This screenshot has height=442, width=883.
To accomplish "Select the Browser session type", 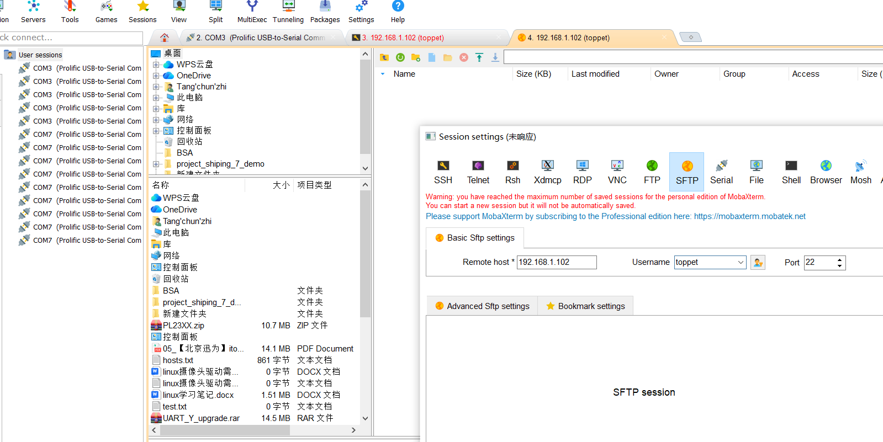I will [x=826, y=172].
